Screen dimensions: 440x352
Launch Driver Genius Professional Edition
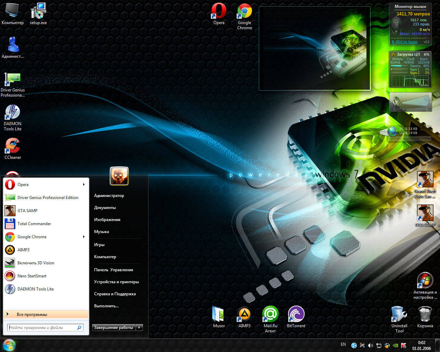click(46, 198)
